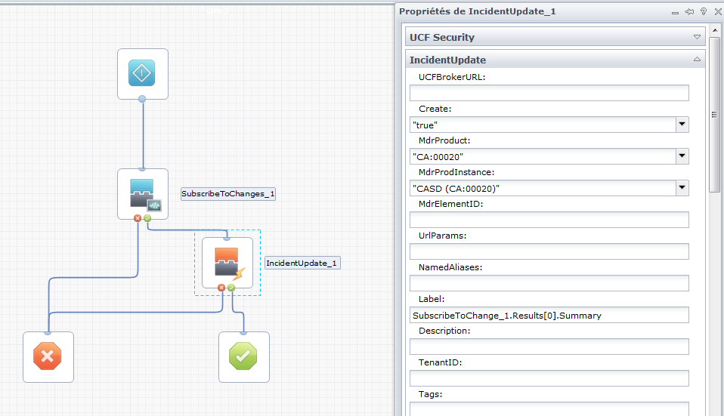Select the IncidentUpdate_1 operator node
The width and height of the screenshot is (724, 416).
coord(227,262)
